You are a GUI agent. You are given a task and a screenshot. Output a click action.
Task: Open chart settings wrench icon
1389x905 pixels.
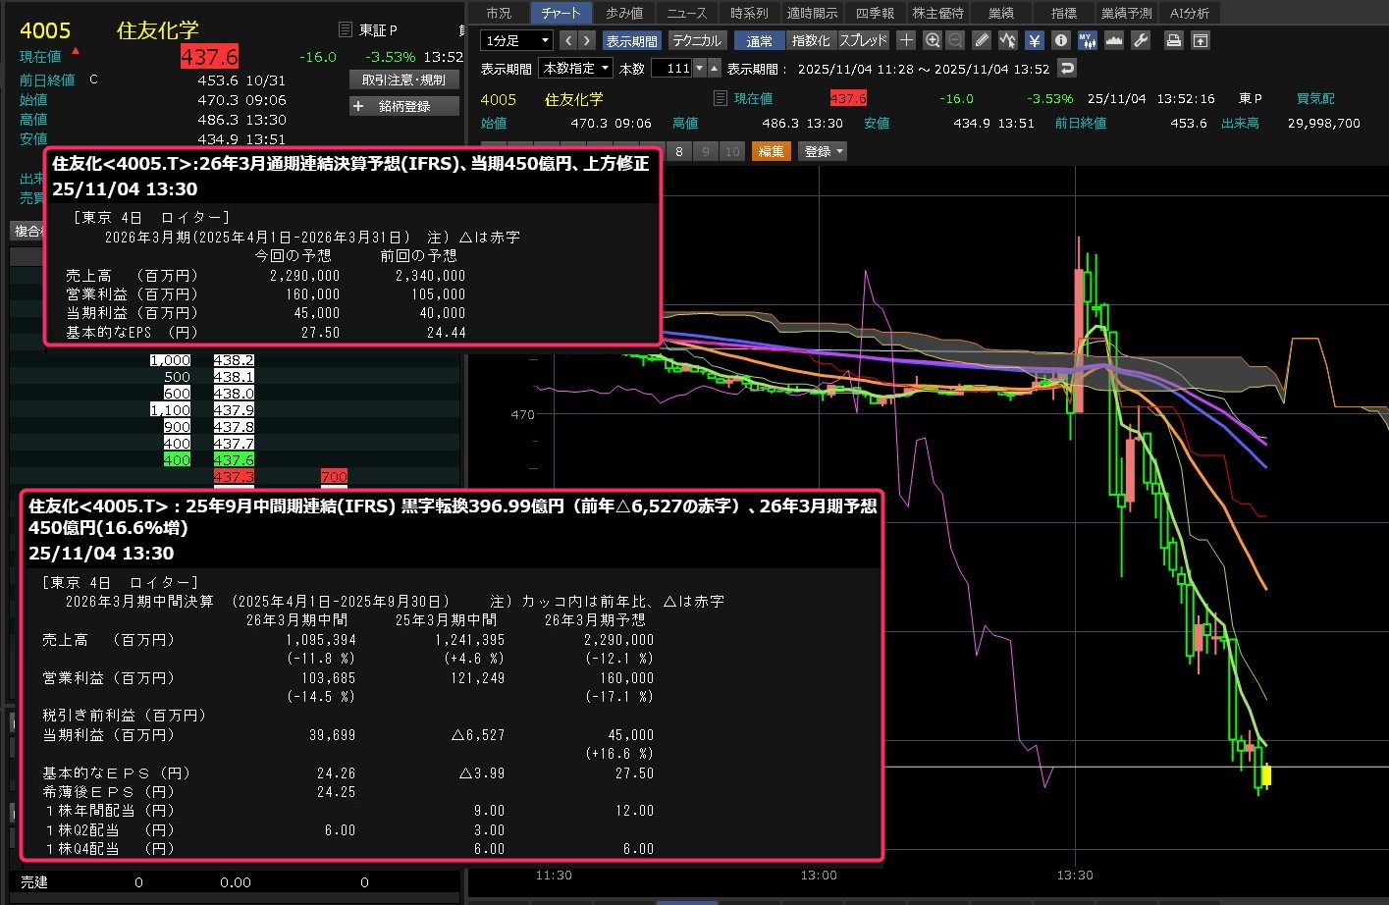[1141, 40]
